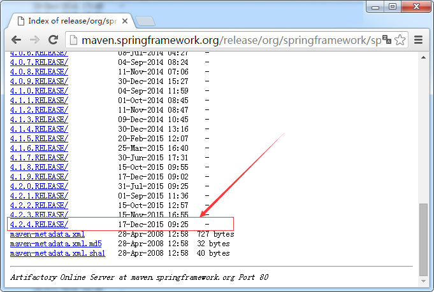Open the 4.2.2.RELEASE/ folder link
The width and height of the screenshot is (434, 292).
point(39,205)
